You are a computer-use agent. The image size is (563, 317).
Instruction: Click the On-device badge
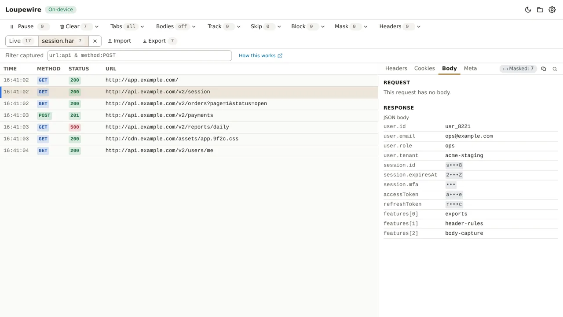[x=61, y=10]
